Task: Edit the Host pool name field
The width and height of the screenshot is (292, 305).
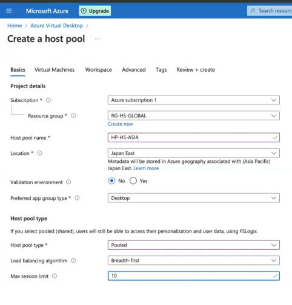Action: (x=194, y=137)
